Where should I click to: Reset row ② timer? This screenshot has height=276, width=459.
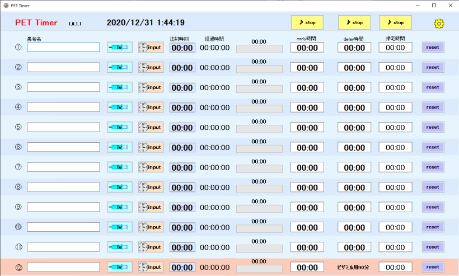(433, 67)
